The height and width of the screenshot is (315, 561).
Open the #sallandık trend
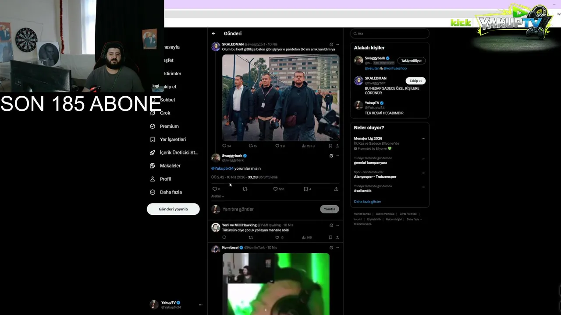pyautogui.click(x=363, y=191)
